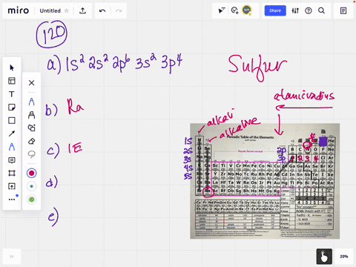356x267 pixels.
Task: Open the help question mark
Action: pos(309,10)
